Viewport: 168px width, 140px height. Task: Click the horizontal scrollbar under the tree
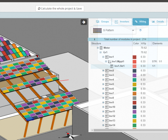click(130, 130)
